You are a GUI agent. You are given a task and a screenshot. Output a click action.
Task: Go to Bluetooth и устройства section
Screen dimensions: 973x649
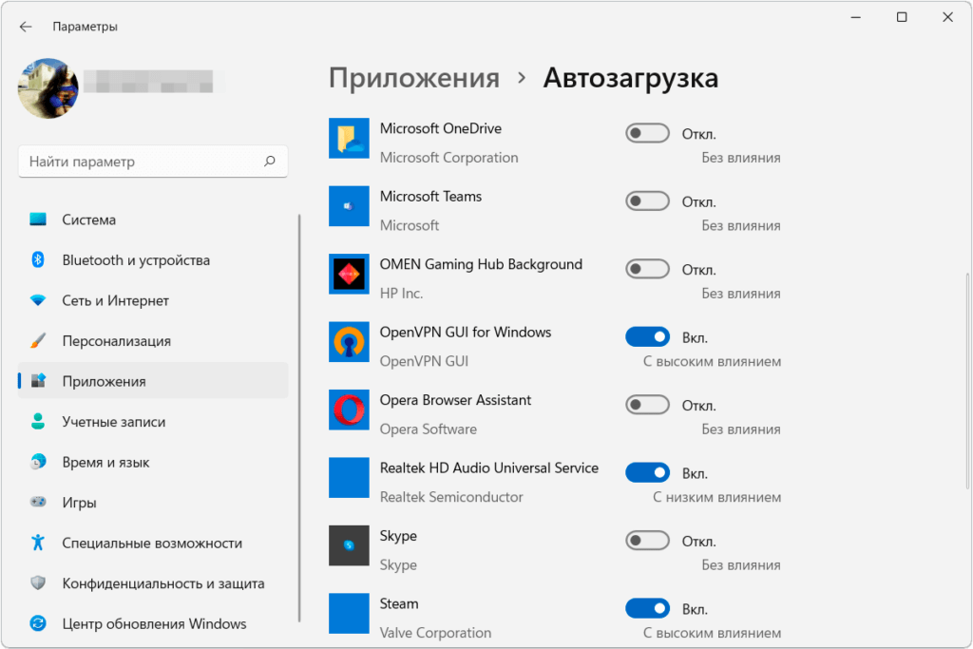pyautogui.click(x=136, y=260)
